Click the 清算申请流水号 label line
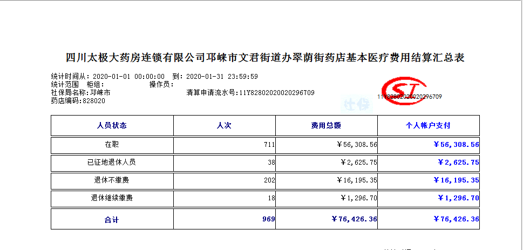Image resolution: width=523 pixels, height=250 pixels. click(x=250, y=92)
